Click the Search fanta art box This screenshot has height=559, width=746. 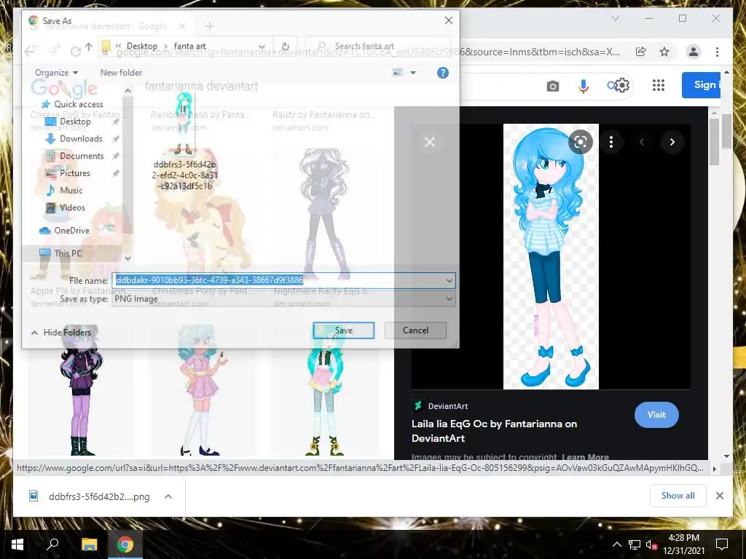378,46
